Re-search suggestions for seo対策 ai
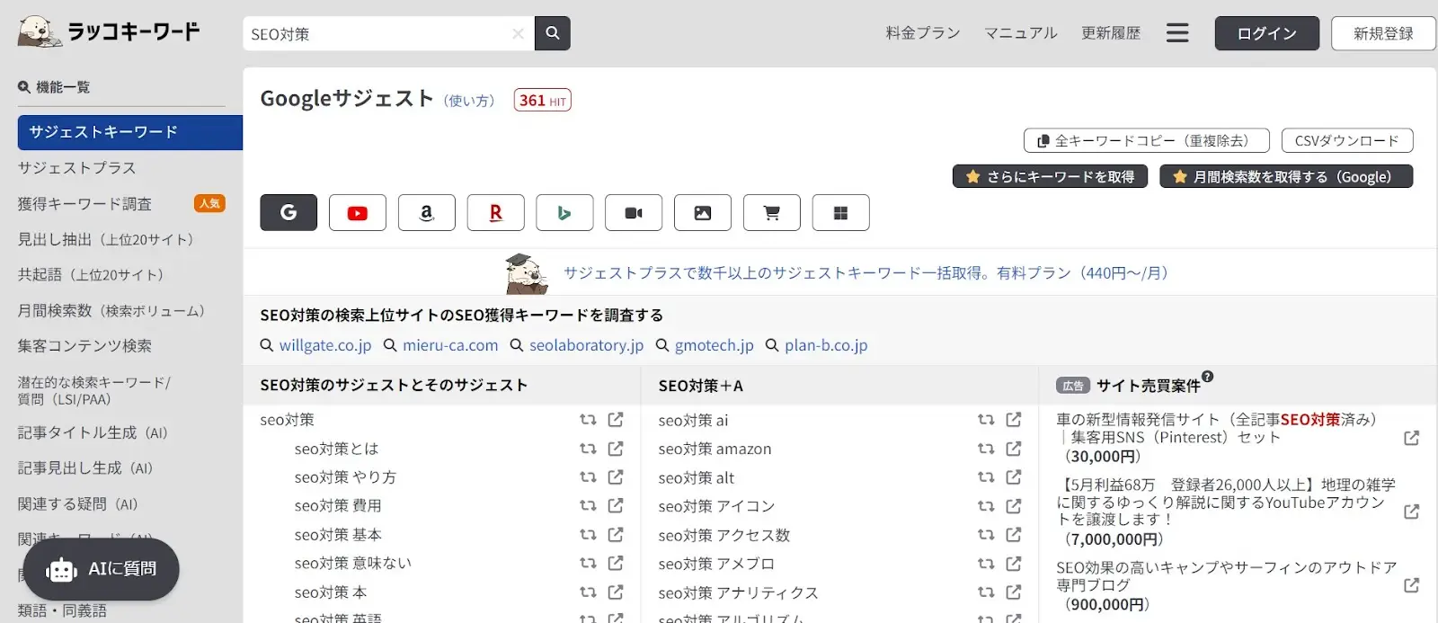 pos(986,420)
